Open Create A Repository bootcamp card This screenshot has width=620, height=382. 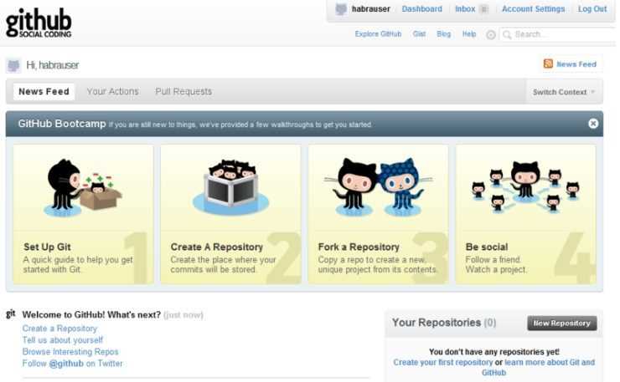click(231, 214)
